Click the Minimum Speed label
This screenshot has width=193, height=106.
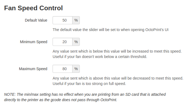34,42
